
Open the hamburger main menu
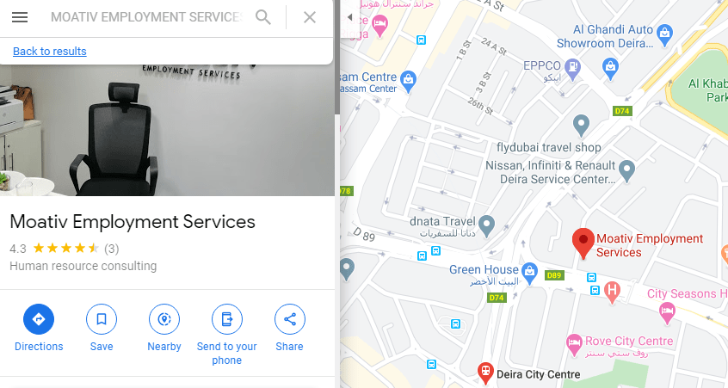tap(20, 17)
